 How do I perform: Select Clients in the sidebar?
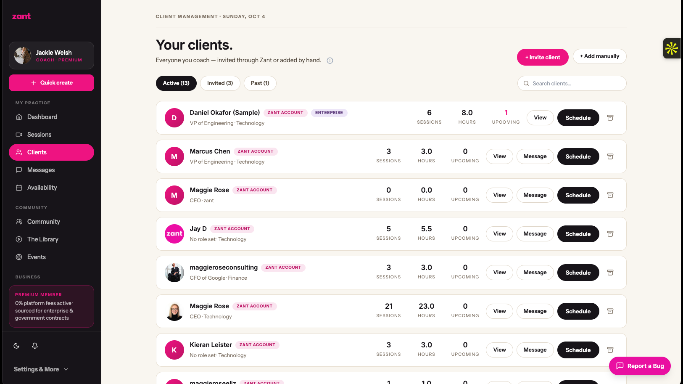51,152
